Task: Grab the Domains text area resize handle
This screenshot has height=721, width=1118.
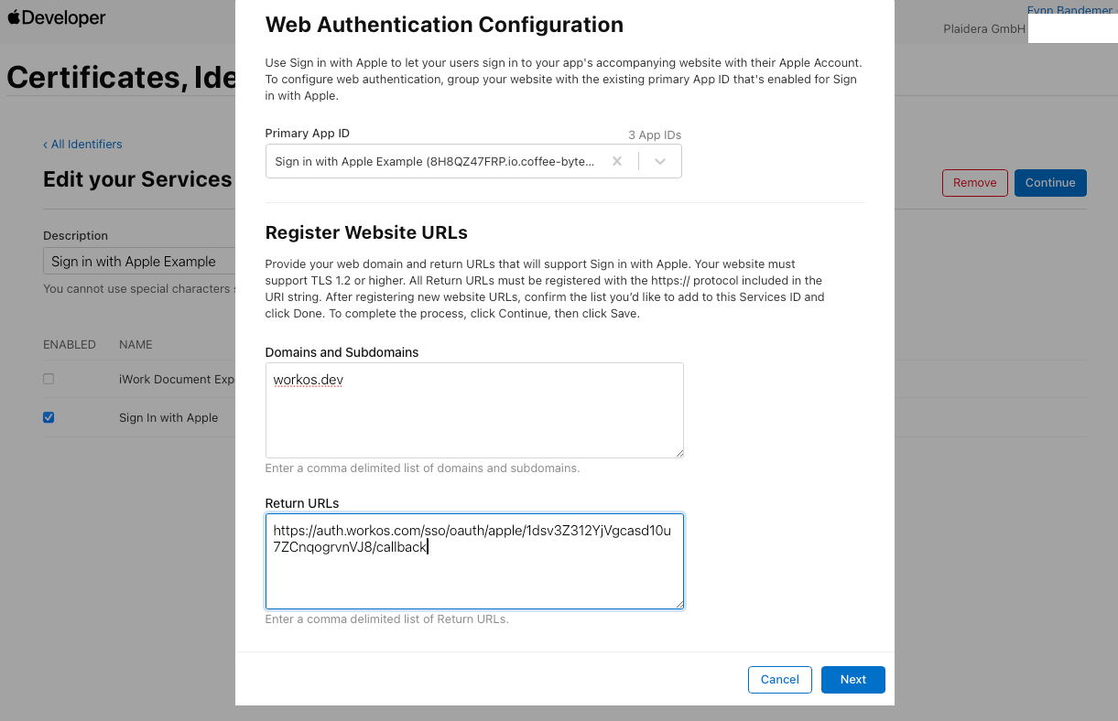Action: pyautogui.click(x=679, y=453)
